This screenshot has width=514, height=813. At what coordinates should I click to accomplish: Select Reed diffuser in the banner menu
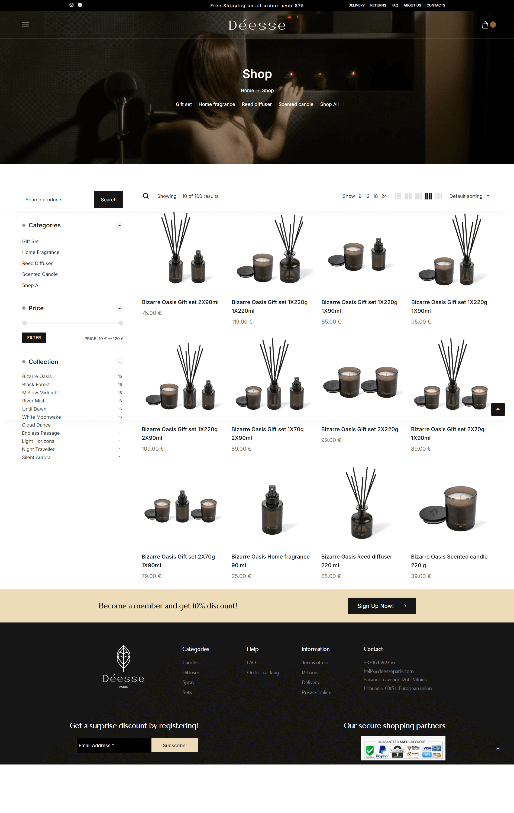click(257, 104)
